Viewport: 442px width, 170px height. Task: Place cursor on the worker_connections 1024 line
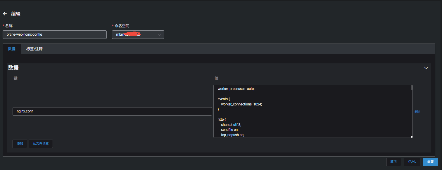241,104
